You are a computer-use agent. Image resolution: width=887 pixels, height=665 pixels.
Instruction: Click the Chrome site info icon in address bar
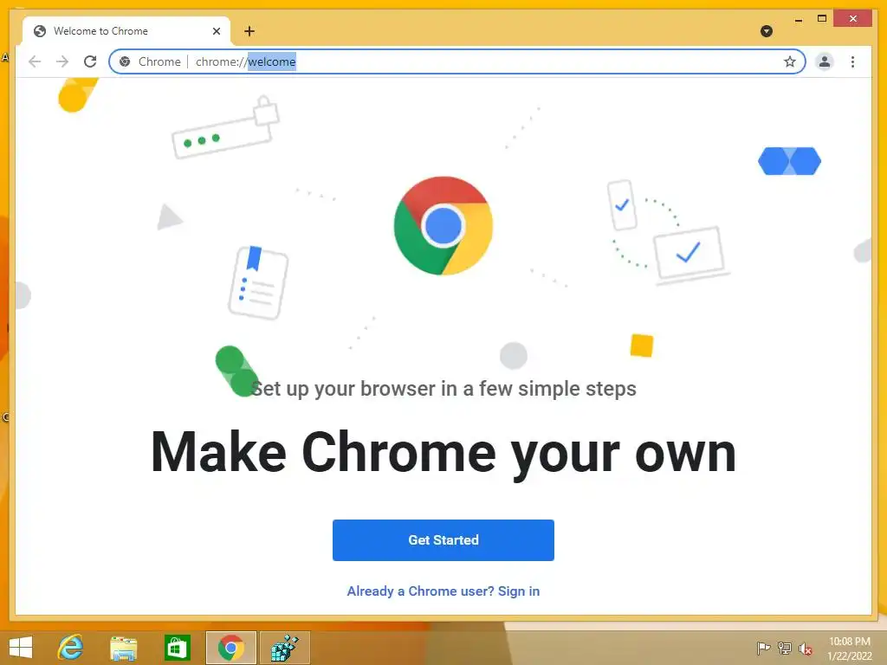pos(125,61)
